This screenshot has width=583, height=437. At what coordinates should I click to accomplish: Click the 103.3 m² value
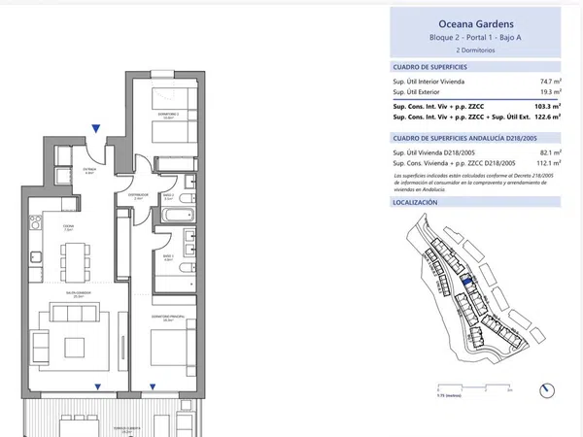[x=548, y=106]
